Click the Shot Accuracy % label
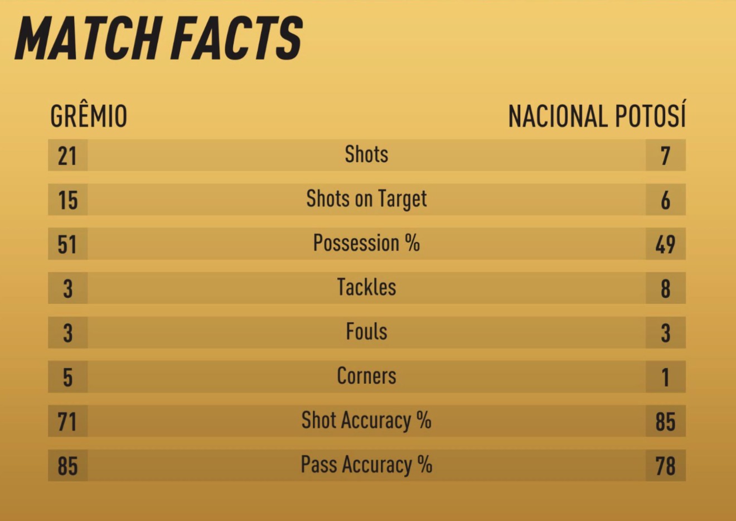The height and width of the screenshot is (521, 736). pyautogui.click(x=366, y=420)
